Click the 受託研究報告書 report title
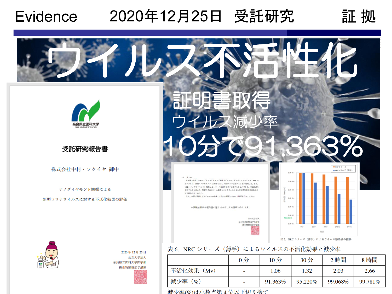The height and width of the screenshot is (294, 392). (x=85, y=149)
